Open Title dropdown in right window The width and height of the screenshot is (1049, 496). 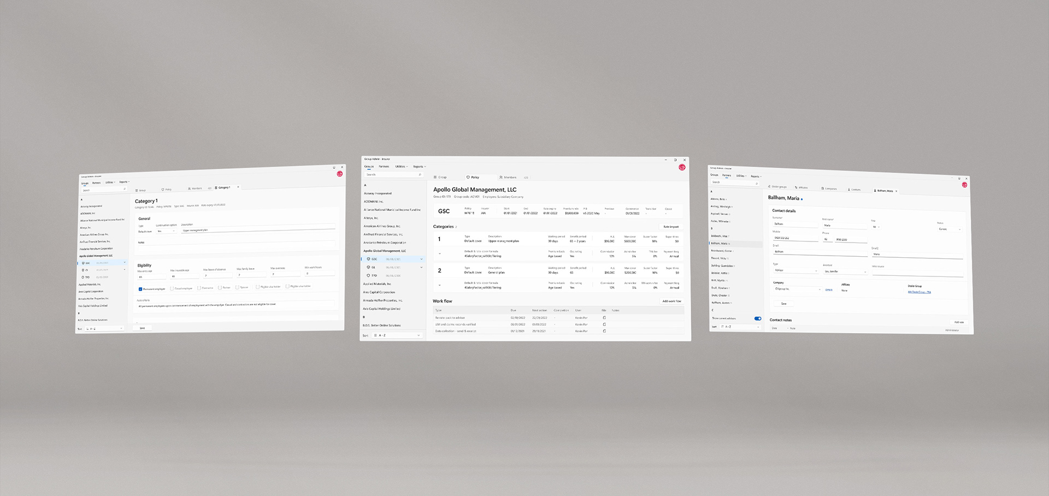pyautogui.click(x=876, y=227)
